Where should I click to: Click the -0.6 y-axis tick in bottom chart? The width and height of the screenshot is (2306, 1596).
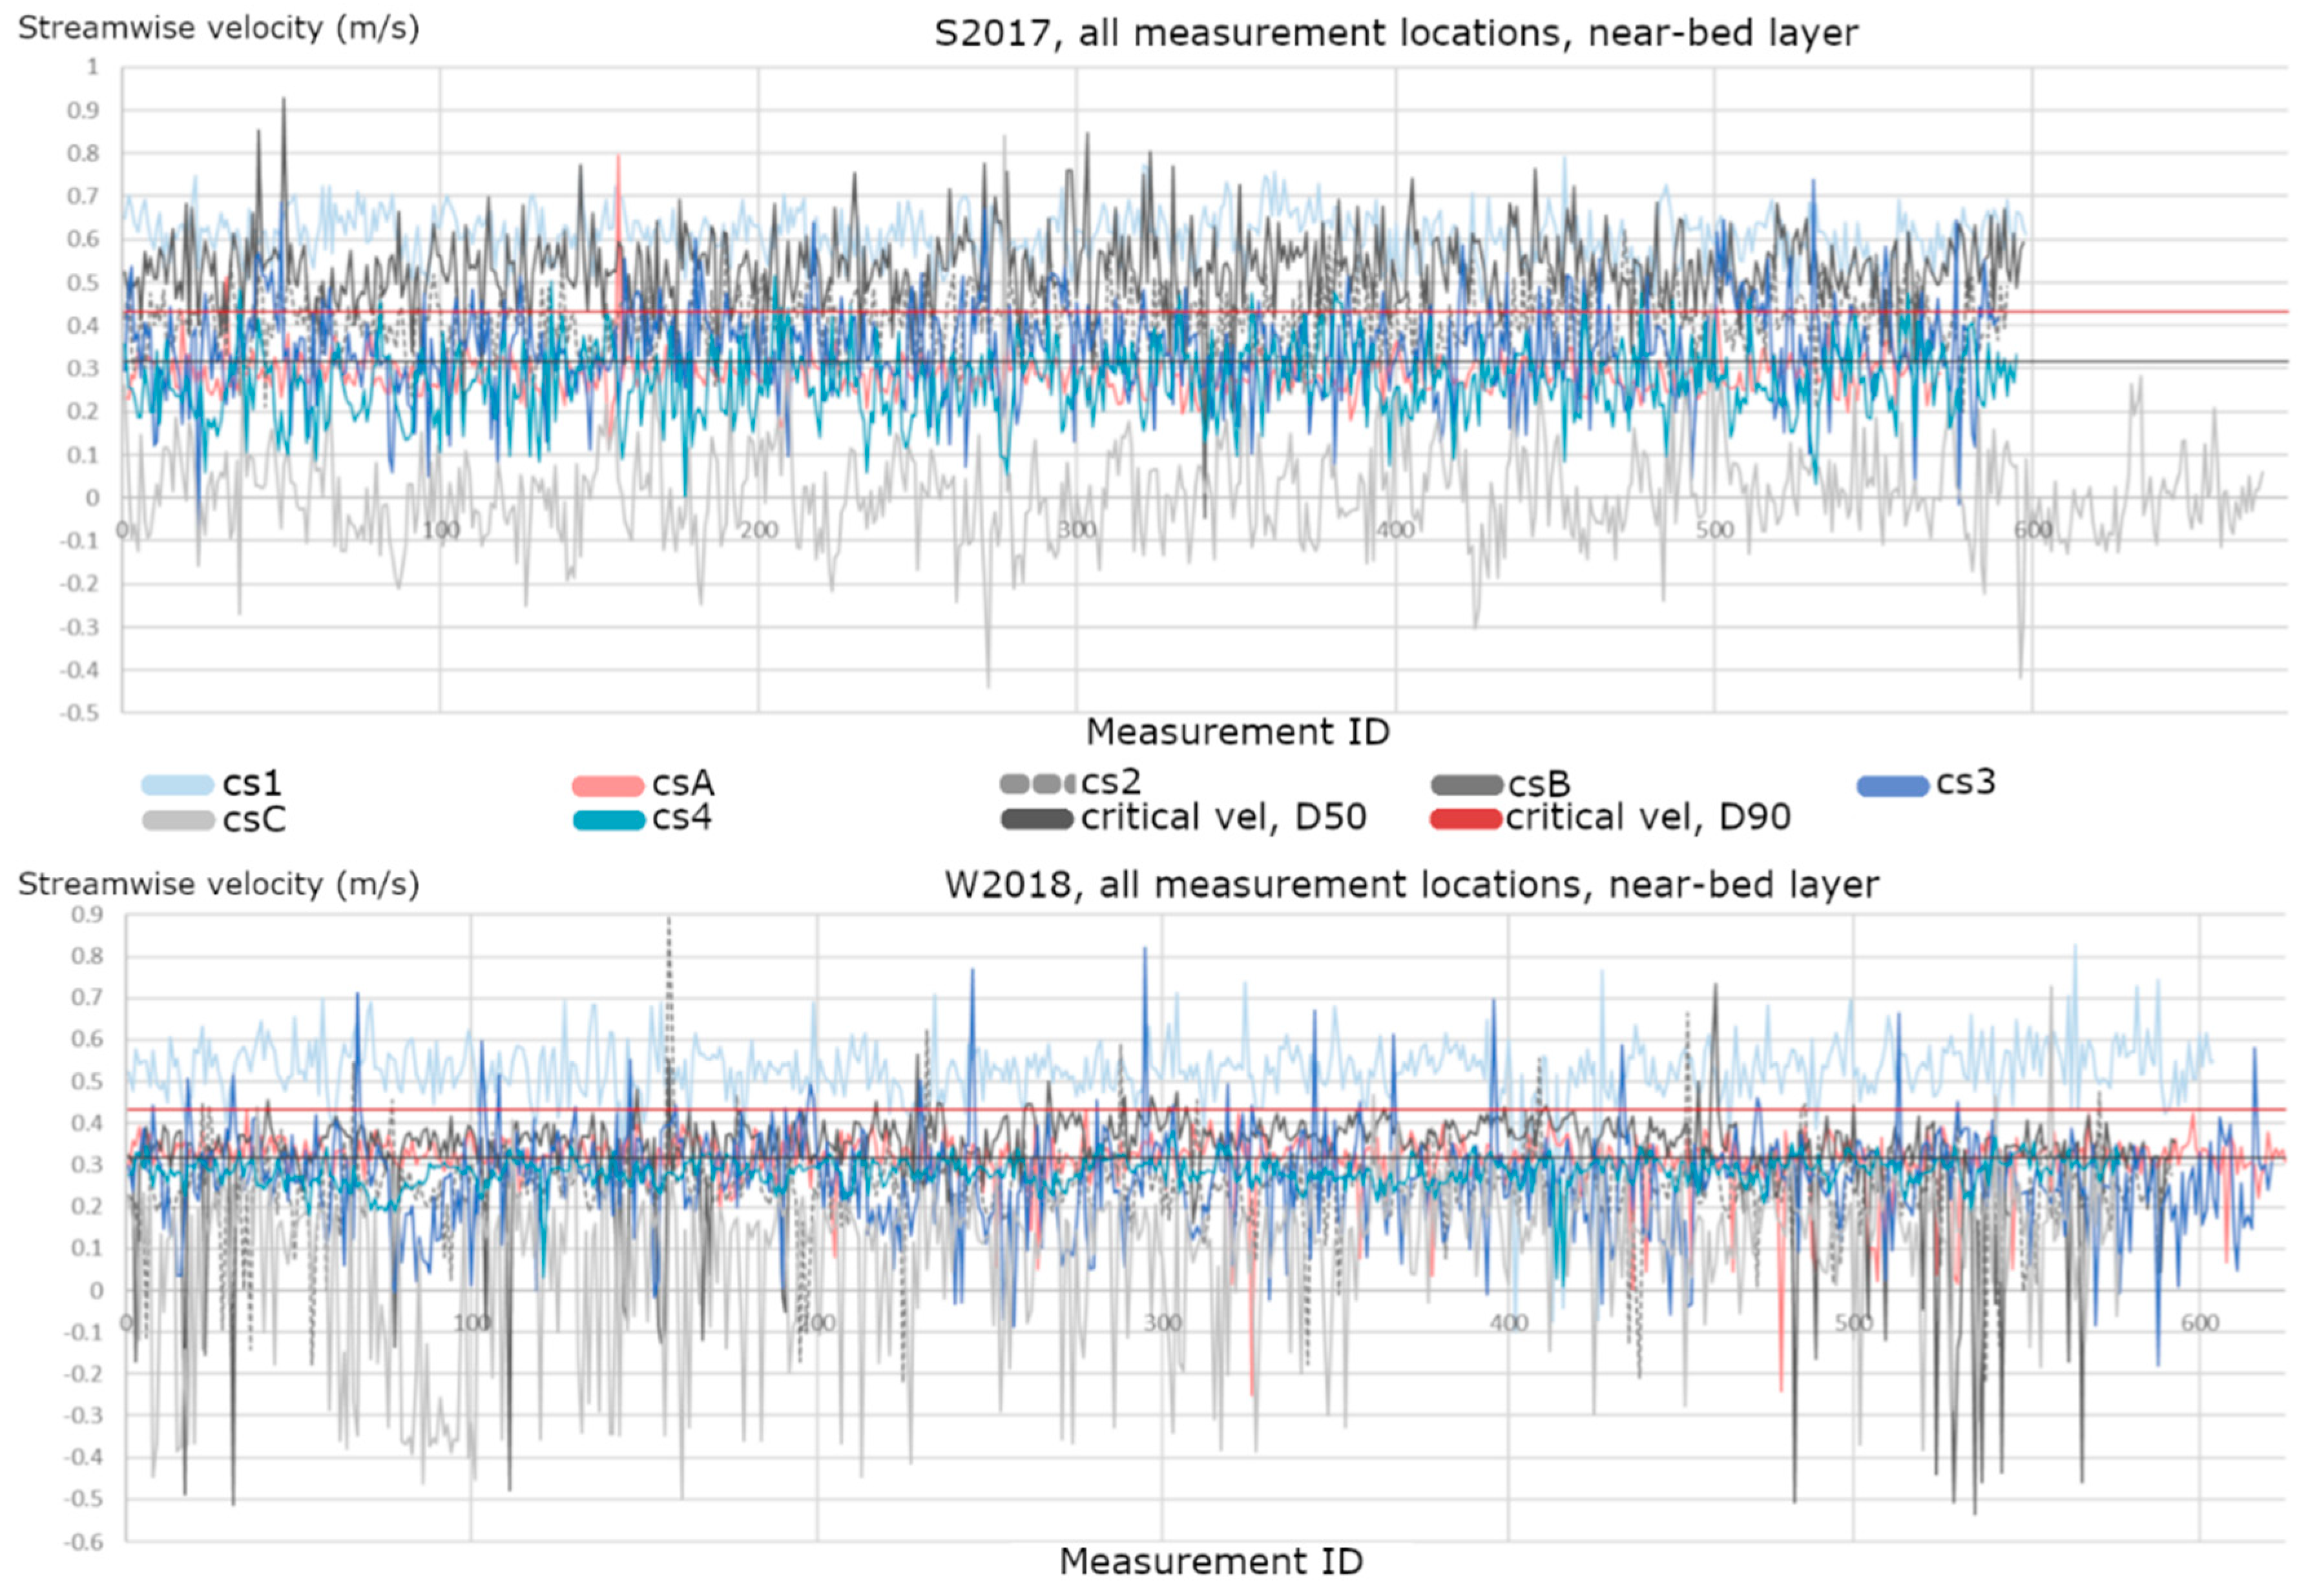[x=83, y=1542]
